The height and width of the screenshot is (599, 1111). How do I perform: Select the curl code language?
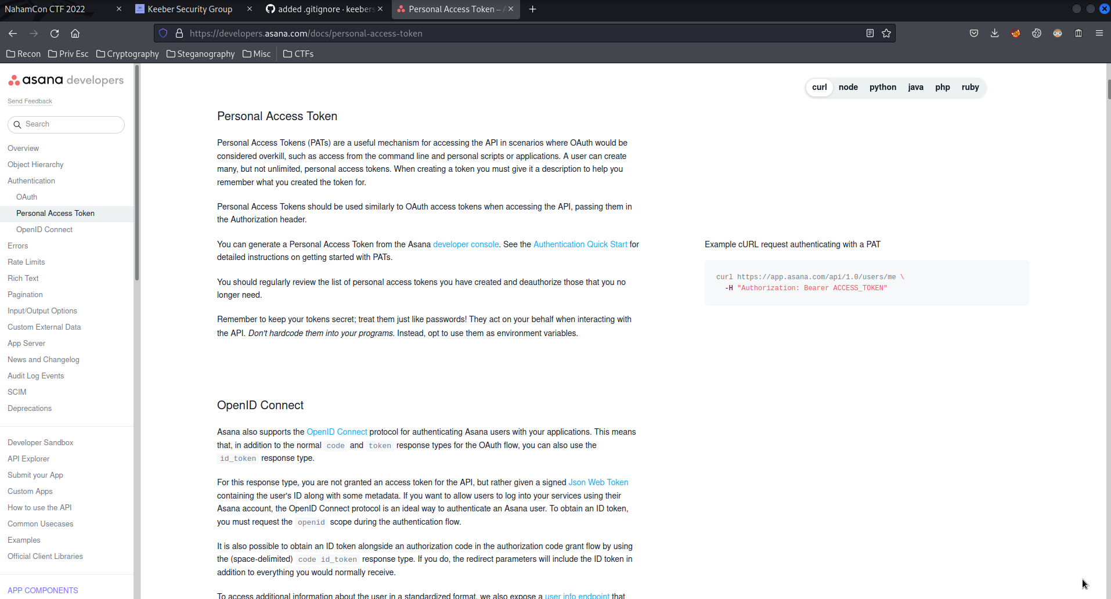coord(819,87)
